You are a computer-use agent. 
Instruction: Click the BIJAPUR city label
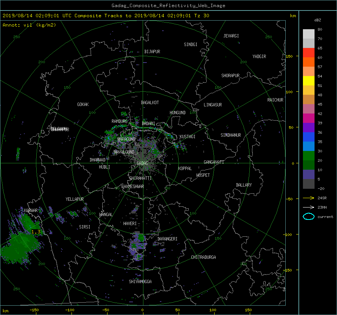tap(152, 52)
